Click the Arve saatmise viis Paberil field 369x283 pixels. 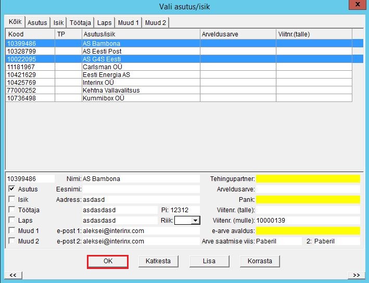click(278, 241)
